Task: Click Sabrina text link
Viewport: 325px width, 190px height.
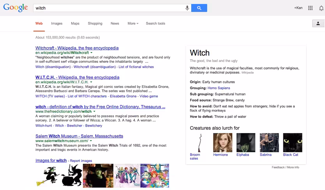Action: pos(265,155)
